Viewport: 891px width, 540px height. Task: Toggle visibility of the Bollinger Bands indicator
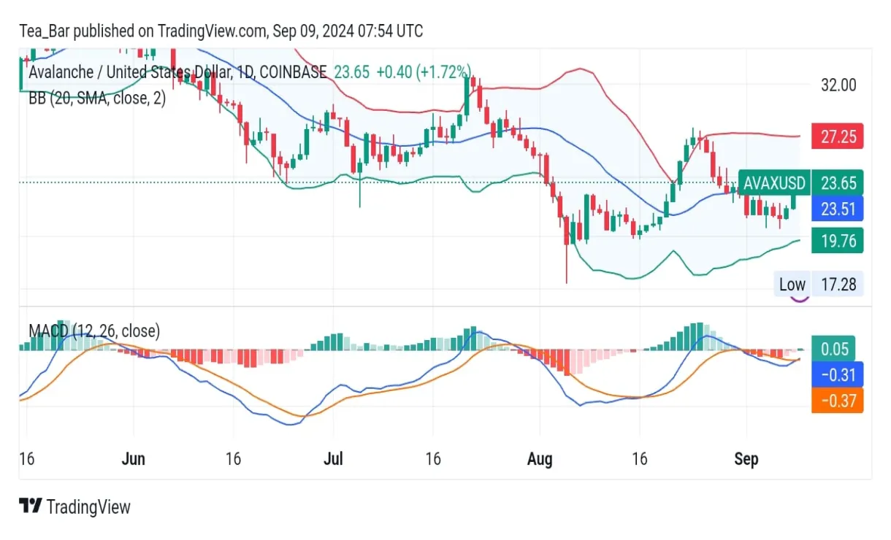tap(98, 97)
